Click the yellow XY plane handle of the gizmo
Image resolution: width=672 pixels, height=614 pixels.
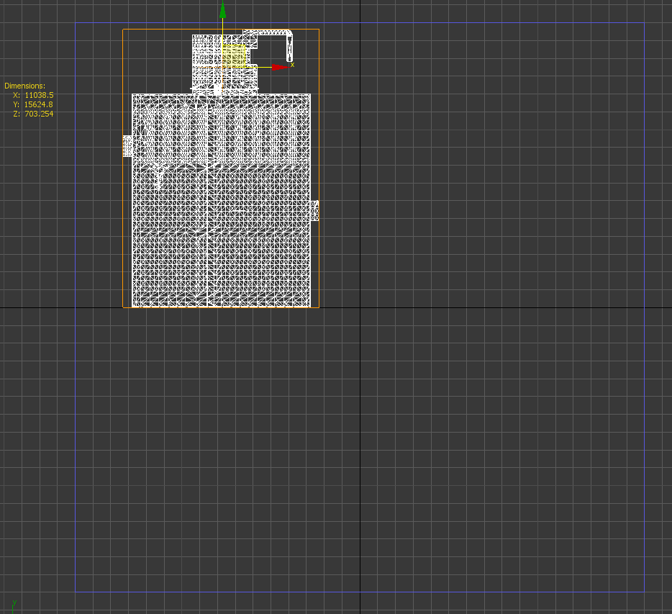234,56
